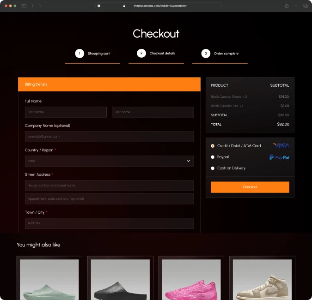Choose Cash on Delivery payment option
The width and height of the screenshot is (312, 300).
coord(213,168)
